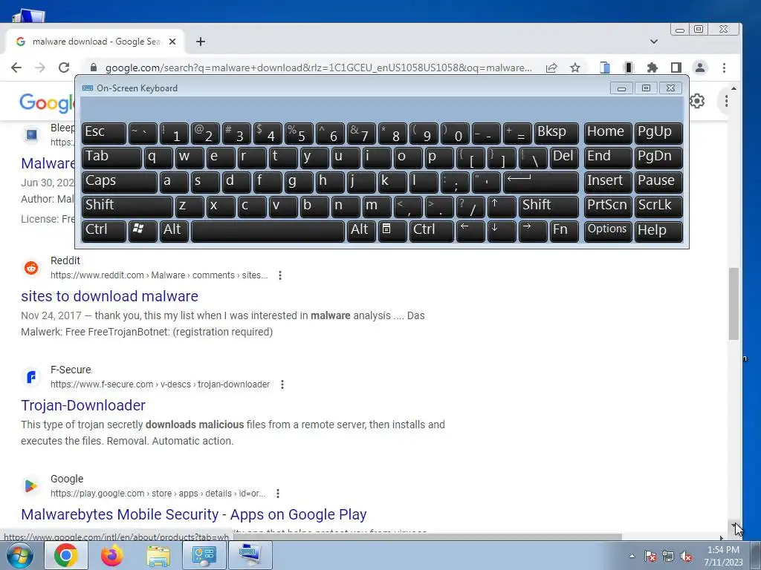Toggle the left Alt key
The image size is (761, 570).
(174, 232)
